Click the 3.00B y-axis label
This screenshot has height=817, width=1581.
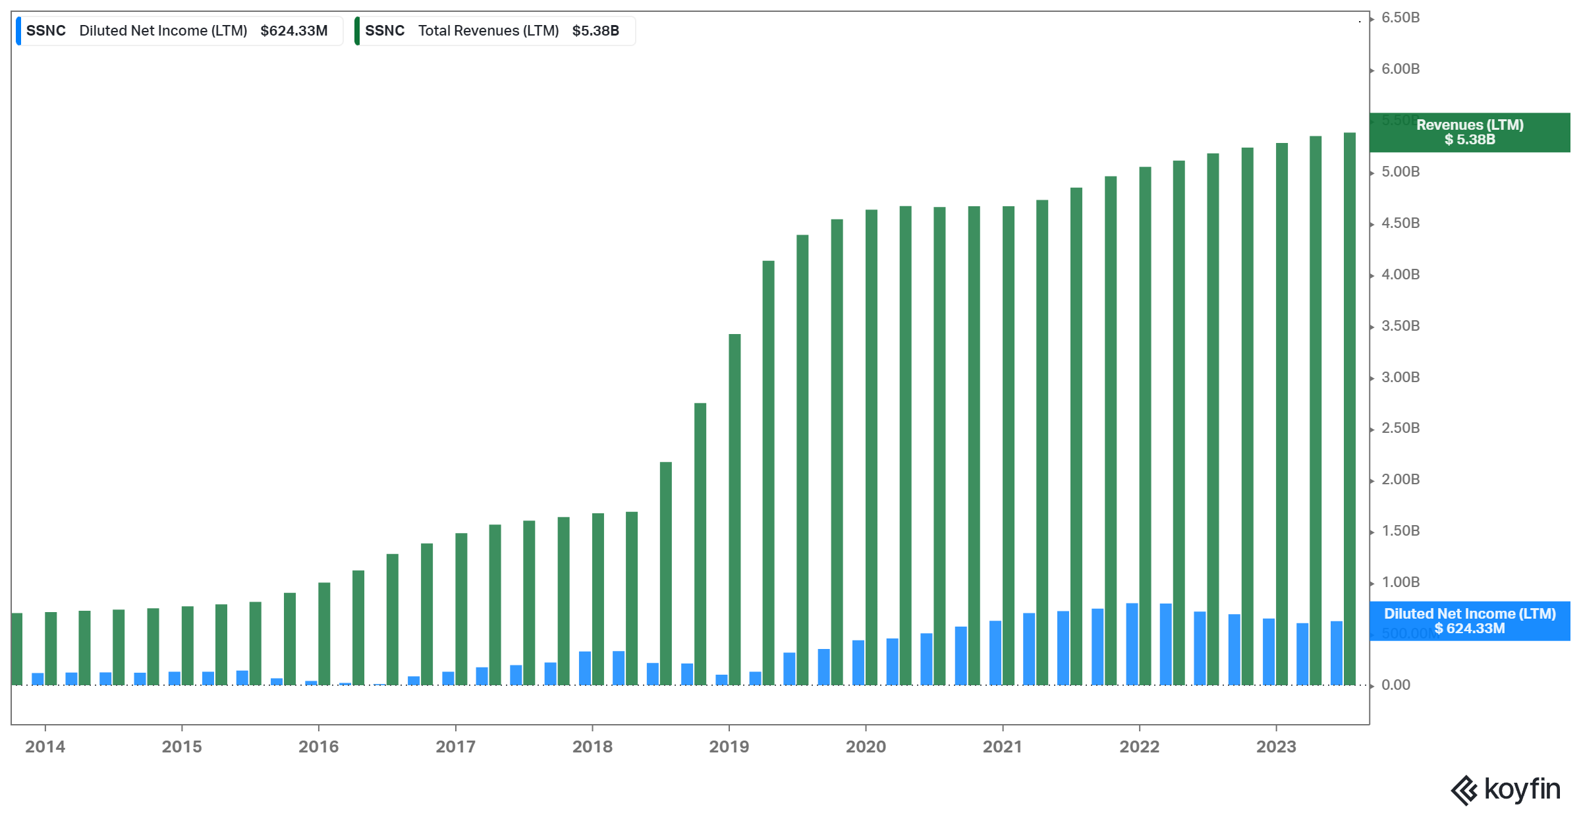click(x=1400, y=378)
